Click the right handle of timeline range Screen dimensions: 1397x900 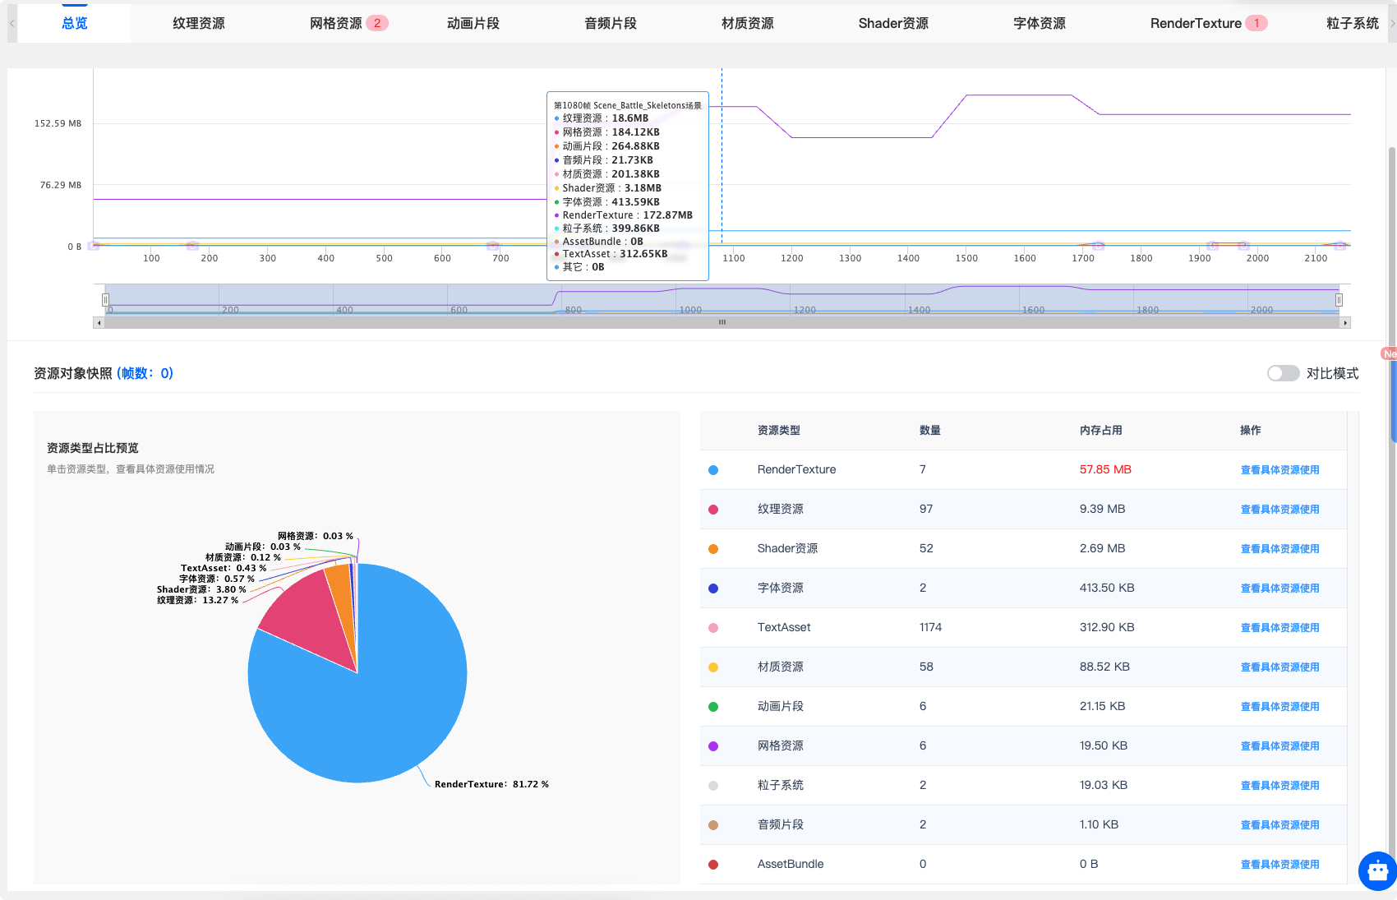point(1339,300)
